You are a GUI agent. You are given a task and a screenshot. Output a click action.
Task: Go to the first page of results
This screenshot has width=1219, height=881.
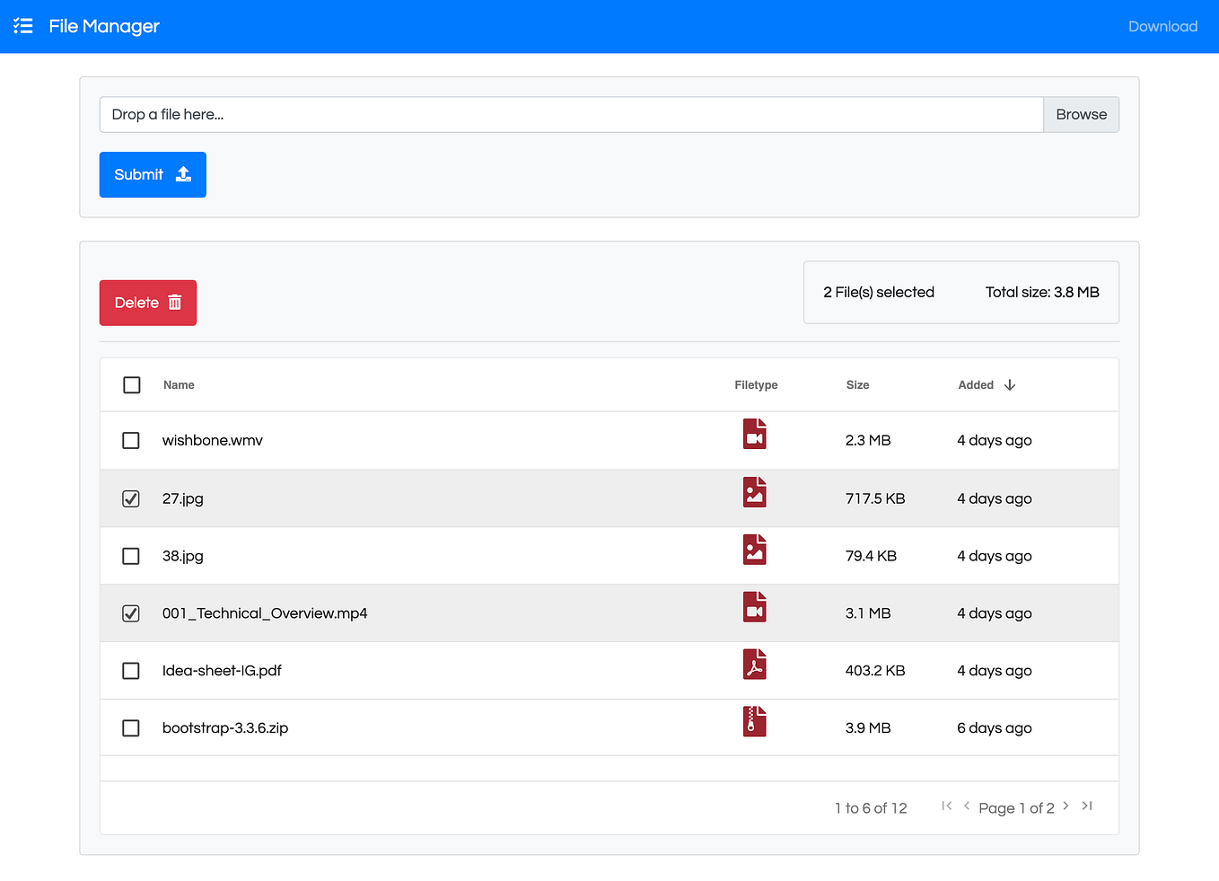(946, 806)
